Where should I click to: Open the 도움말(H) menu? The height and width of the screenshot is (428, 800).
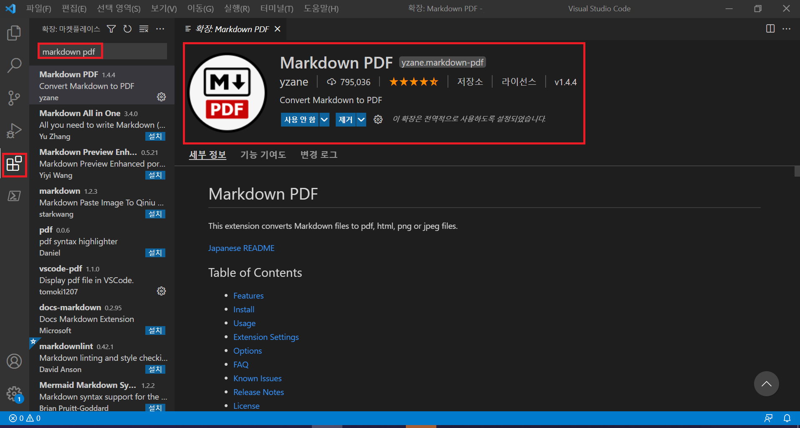[321, 8]
